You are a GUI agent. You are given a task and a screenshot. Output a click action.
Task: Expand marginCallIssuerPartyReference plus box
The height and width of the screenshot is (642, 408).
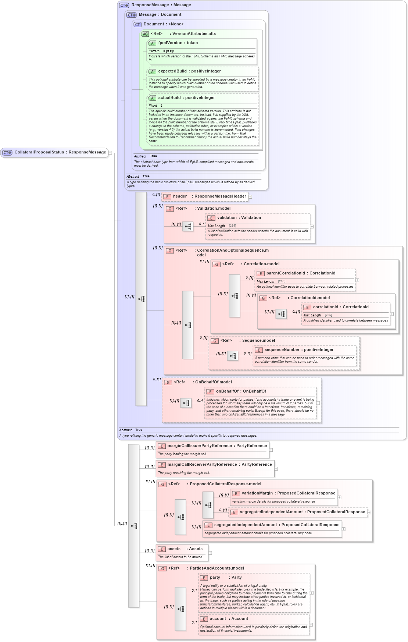tap(271, 450)
